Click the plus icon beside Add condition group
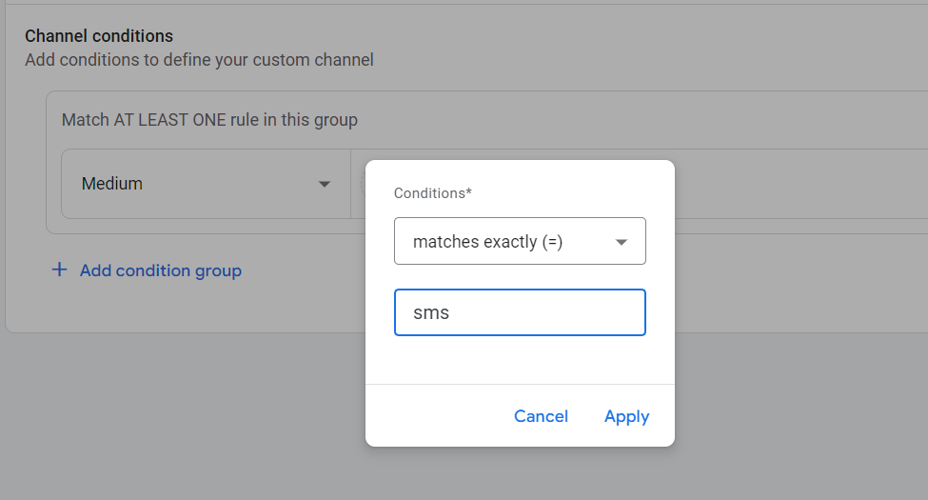The height and width of the screenshot is (500, 928). point(59,270)
